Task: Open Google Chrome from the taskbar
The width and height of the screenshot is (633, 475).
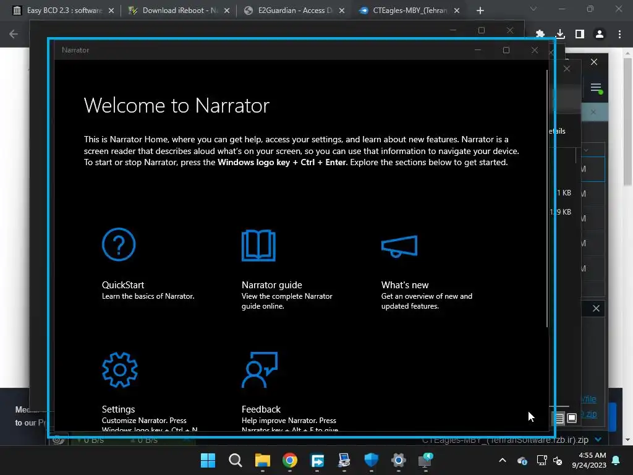Action: pyautogui.click(x=290, y=460)
